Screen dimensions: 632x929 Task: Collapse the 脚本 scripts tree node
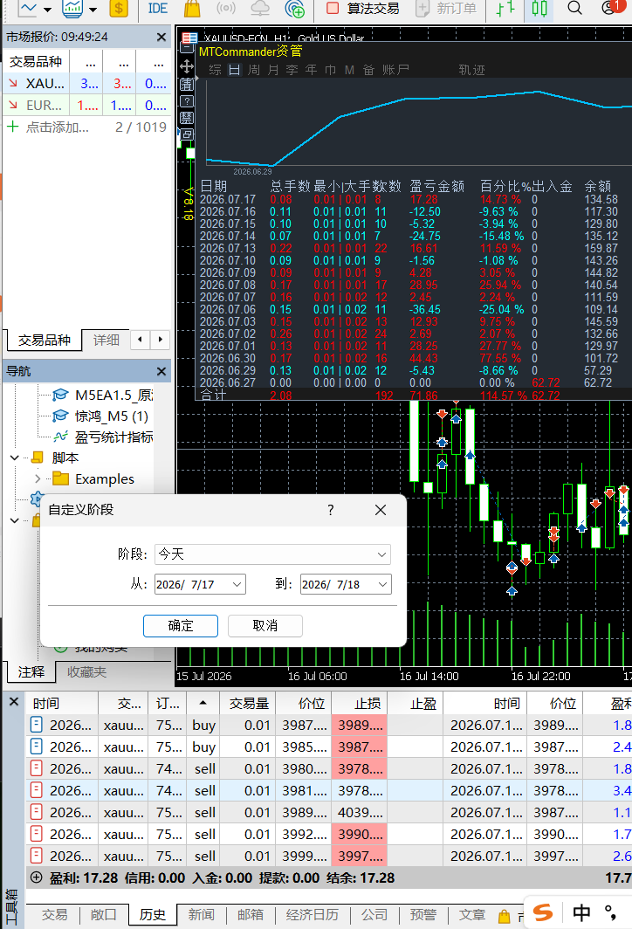click(15, 458)
